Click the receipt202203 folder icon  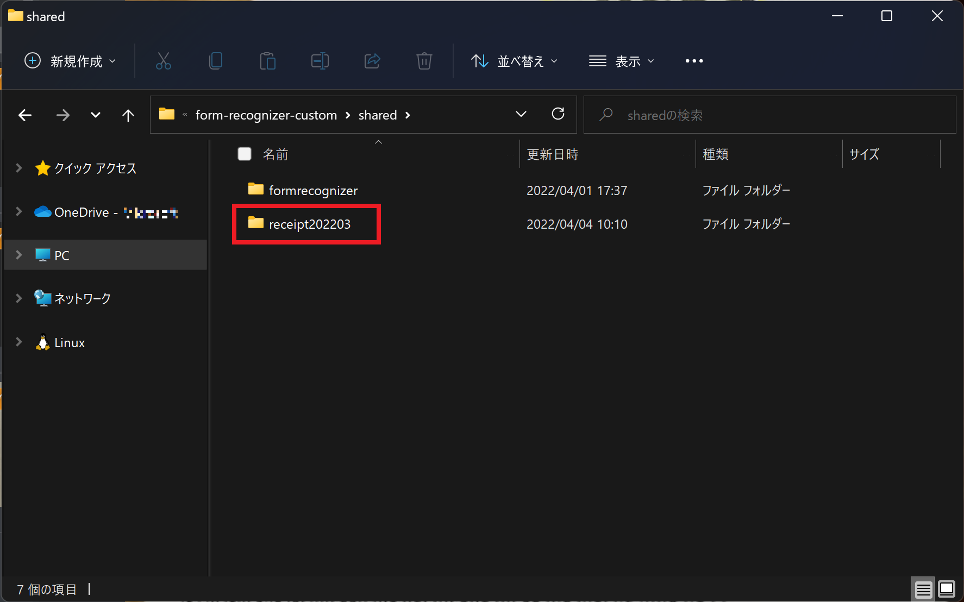click(256, 223)
